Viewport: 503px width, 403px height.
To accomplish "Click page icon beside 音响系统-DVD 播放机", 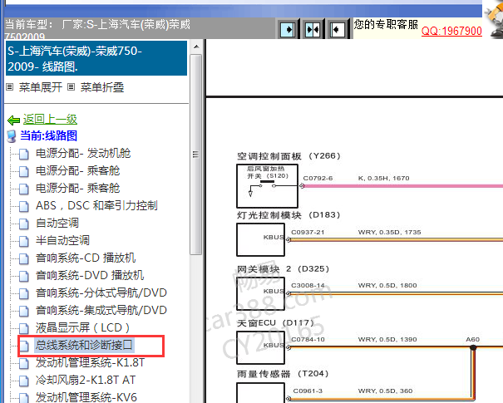I will [24, 276].
